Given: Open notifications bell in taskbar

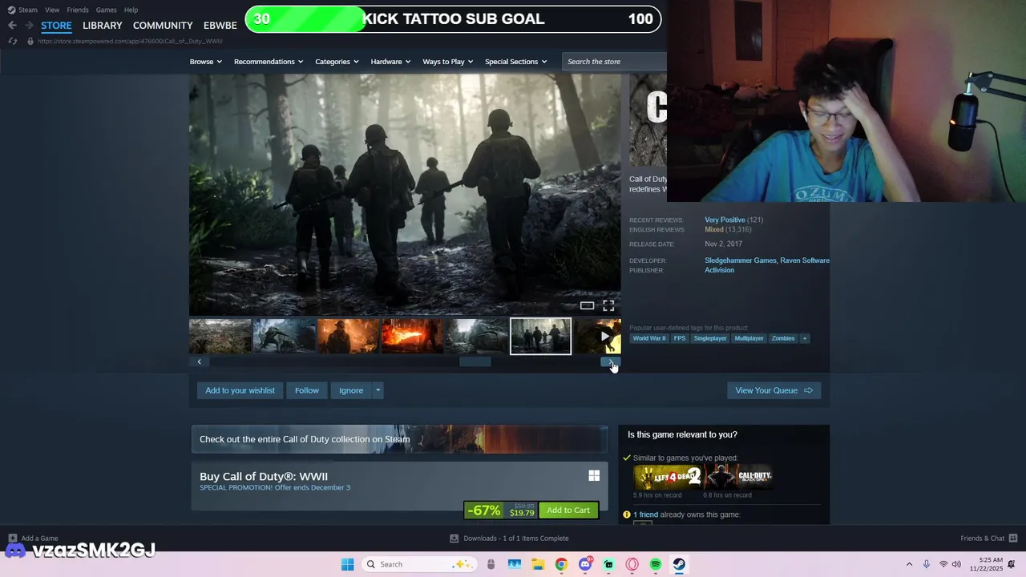Looking at the screenshot, I should pos(1012,564).
